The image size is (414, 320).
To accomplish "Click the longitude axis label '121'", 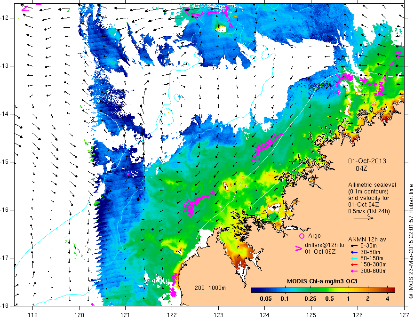I will 125,315.
